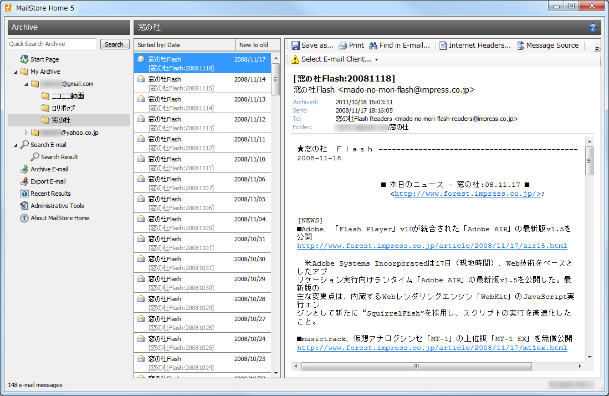Click the Save as button
This screenshot has height=396, width=609.
pos(311,45)
